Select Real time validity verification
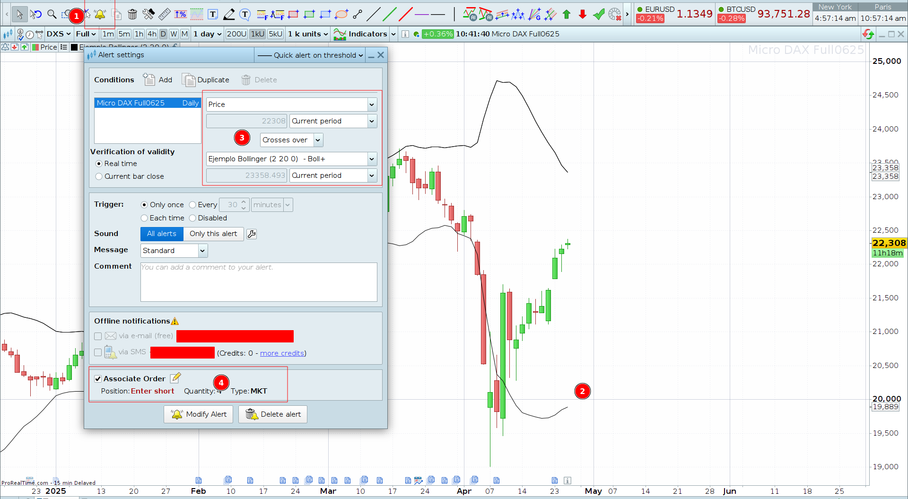908x499 pixels. coord(99,164)
